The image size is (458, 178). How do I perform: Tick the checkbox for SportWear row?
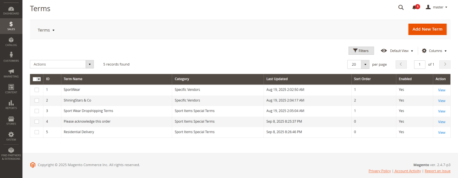pyautogui.click(x=37, y=90)
